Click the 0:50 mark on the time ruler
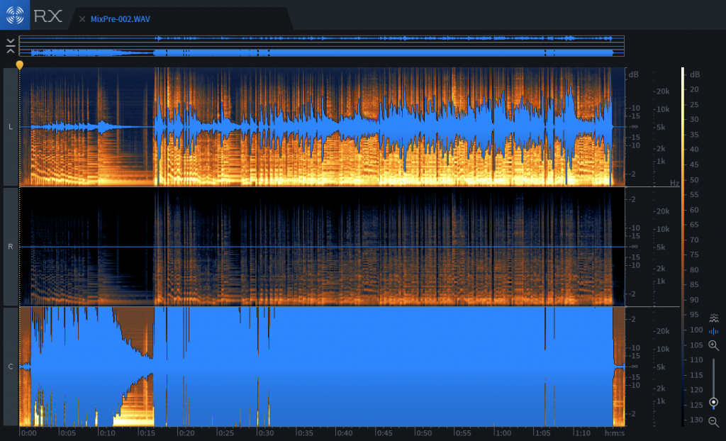 [424, 433]
